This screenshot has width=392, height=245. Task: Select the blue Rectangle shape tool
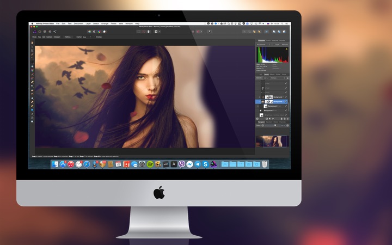coord(32,110)
